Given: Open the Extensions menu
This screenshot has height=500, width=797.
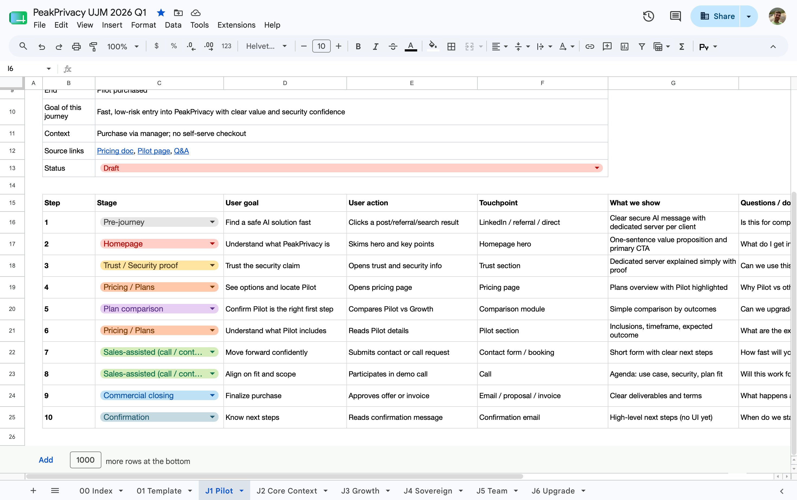Looking at the screenshot, I should [x=236, y=25].
